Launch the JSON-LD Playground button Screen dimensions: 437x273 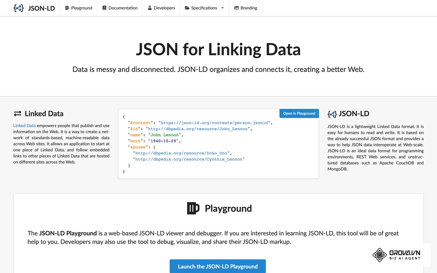[218, 266]
